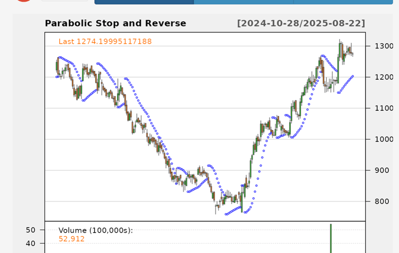The image size is (399, 253).
Task: Click the Volume (100,000s) label
Action: [96, 230]
